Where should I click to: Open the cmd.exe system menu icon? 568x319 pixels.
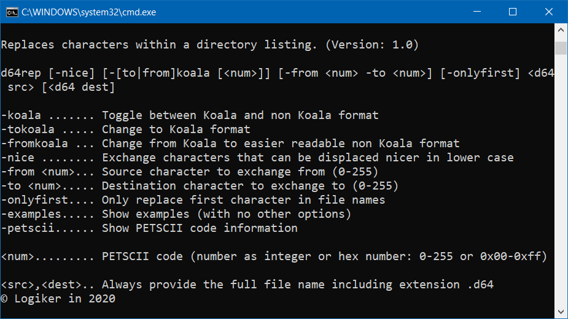12,12
